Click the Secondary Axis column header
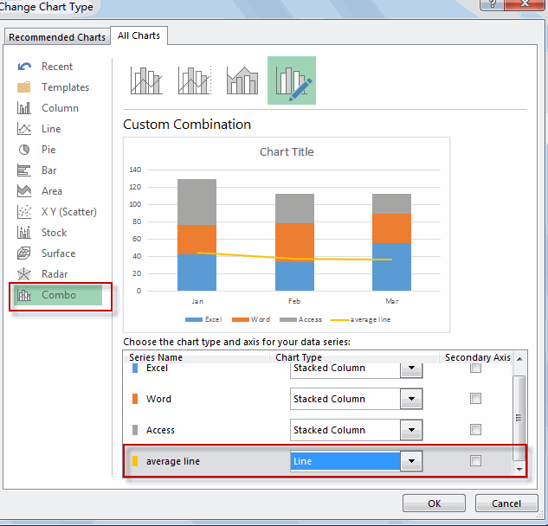 click(x=477, y=357)
